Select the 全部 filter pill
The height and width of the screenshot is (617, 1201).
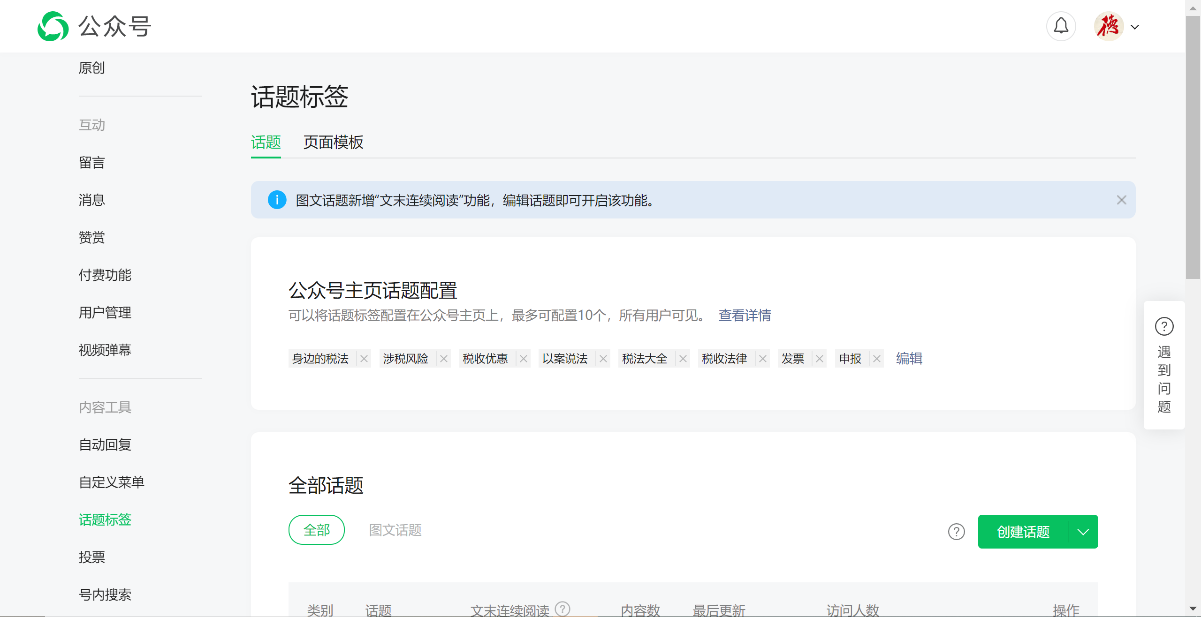[x=317, y=530]
